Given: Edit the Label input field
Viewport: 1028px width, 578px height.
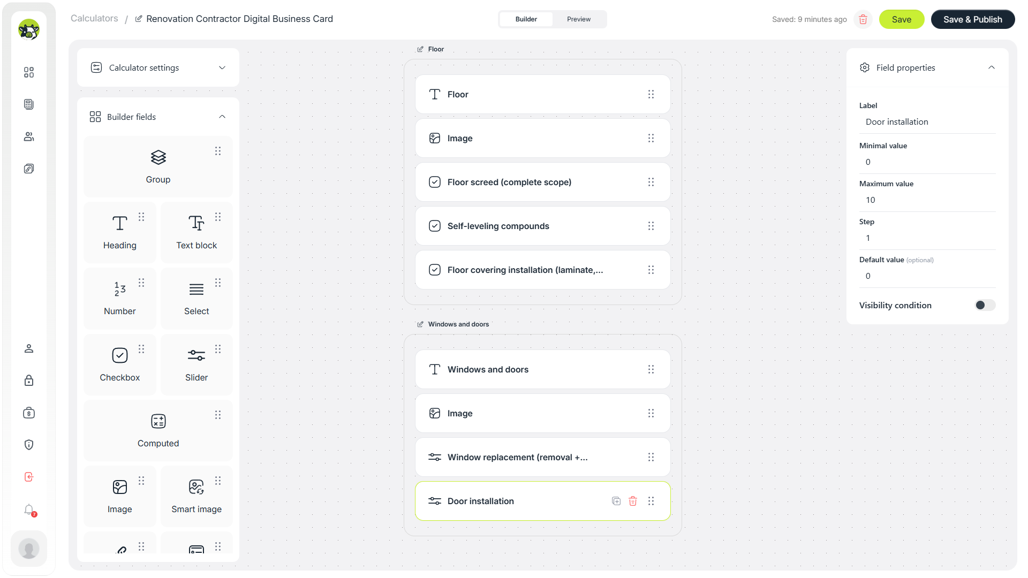Looking at the screenshot, I should (x=927, y=122).
